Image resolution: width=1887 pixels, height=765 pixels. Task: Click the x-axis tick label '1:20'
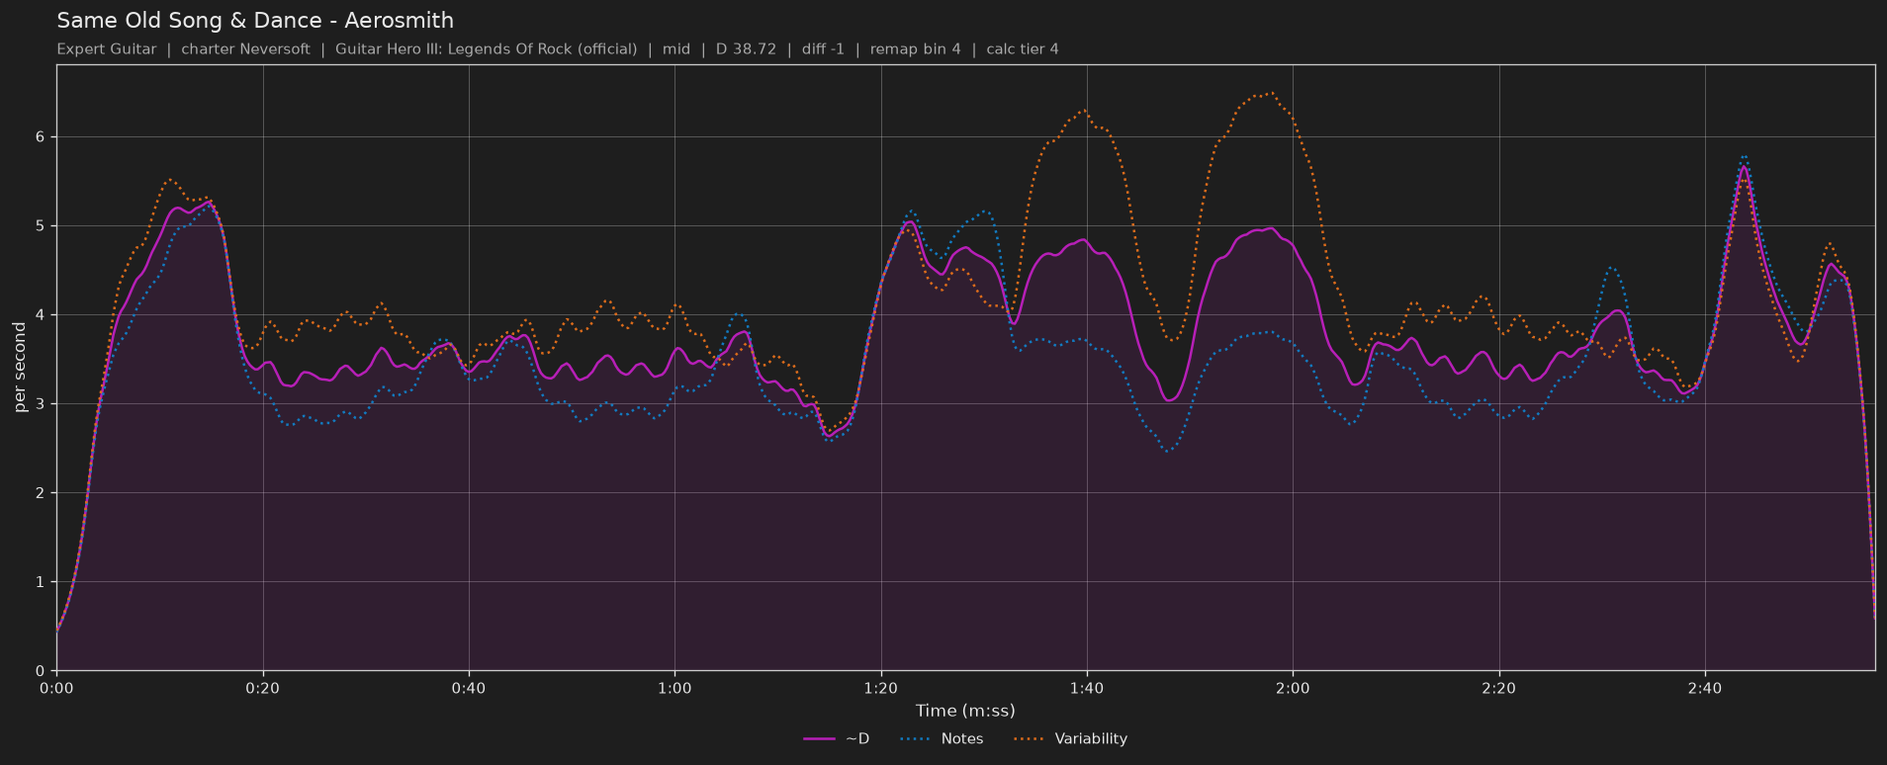point(880,688)
